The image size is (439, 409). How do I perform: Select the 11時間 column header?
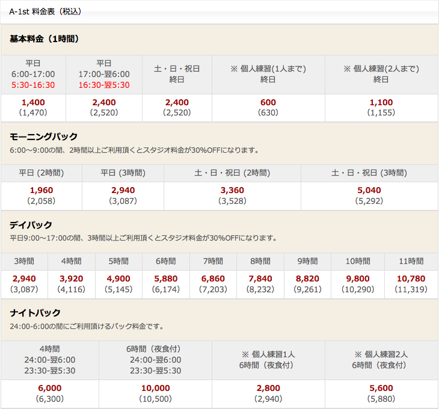click(x=411, y=262)
